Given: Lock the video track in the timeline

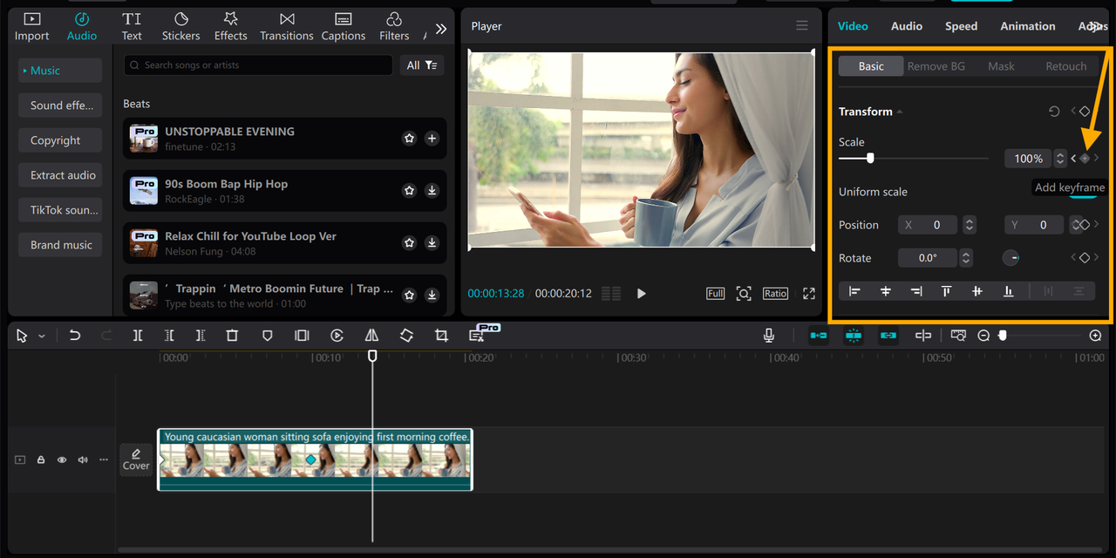Looking at the screenshot, I should tap(40, 459).
